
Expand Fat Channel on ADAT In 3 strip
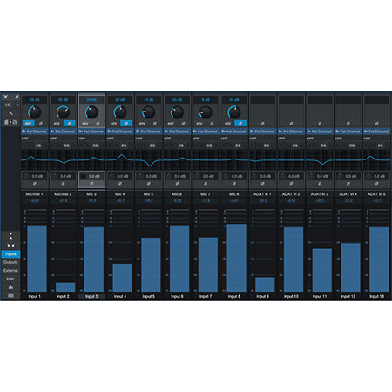point(320,132)
